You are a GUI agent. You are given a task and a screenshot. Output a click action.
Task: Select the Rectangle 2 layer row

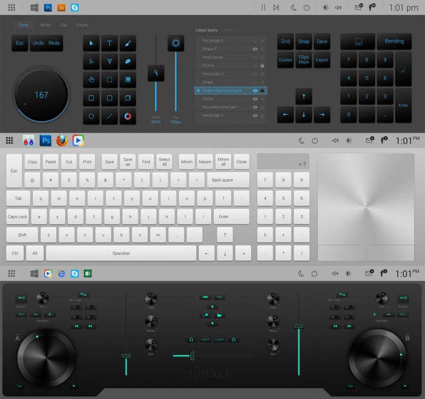231,73
